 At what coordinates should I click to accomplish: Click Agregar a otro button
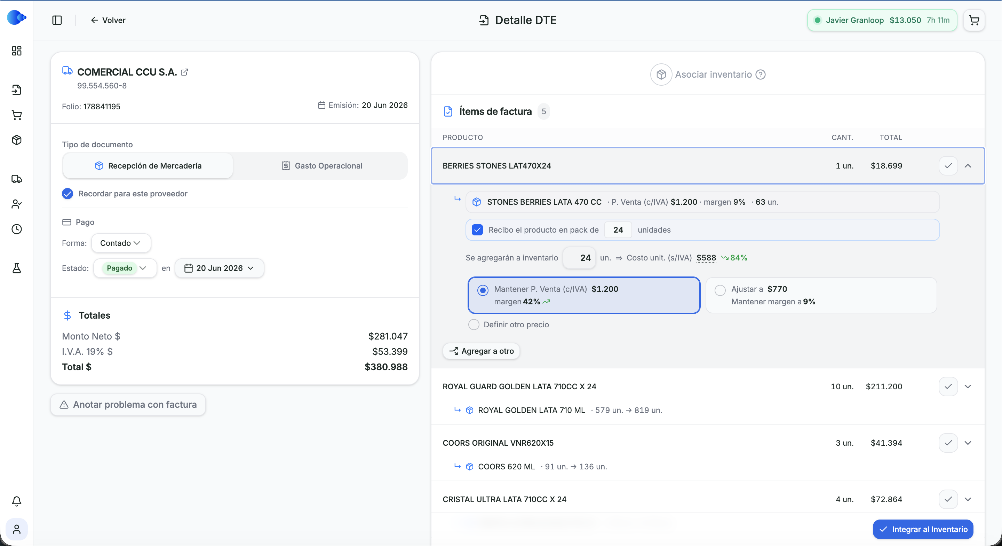pos(481,351)
